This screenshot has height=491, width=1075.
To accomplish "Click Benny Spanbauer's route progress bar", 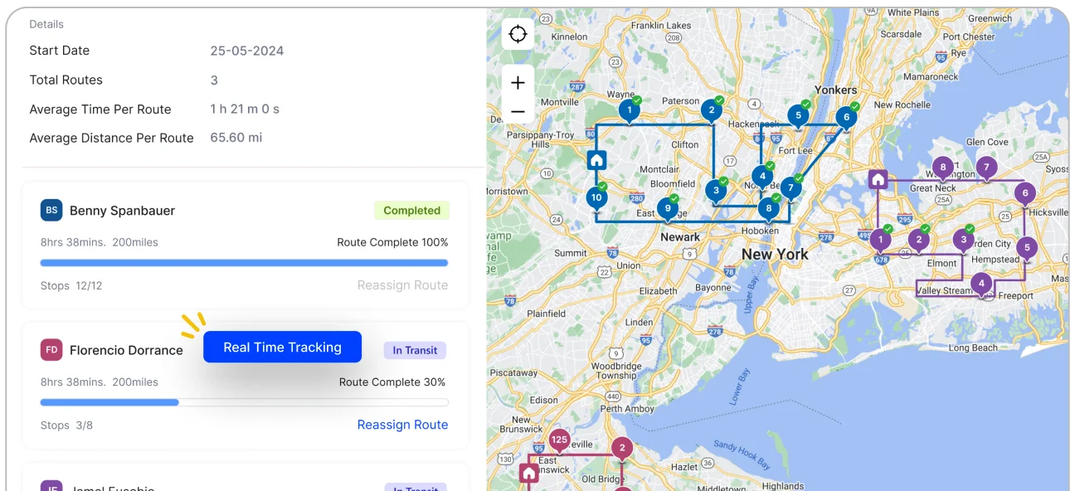I will [x=245, y=263].
